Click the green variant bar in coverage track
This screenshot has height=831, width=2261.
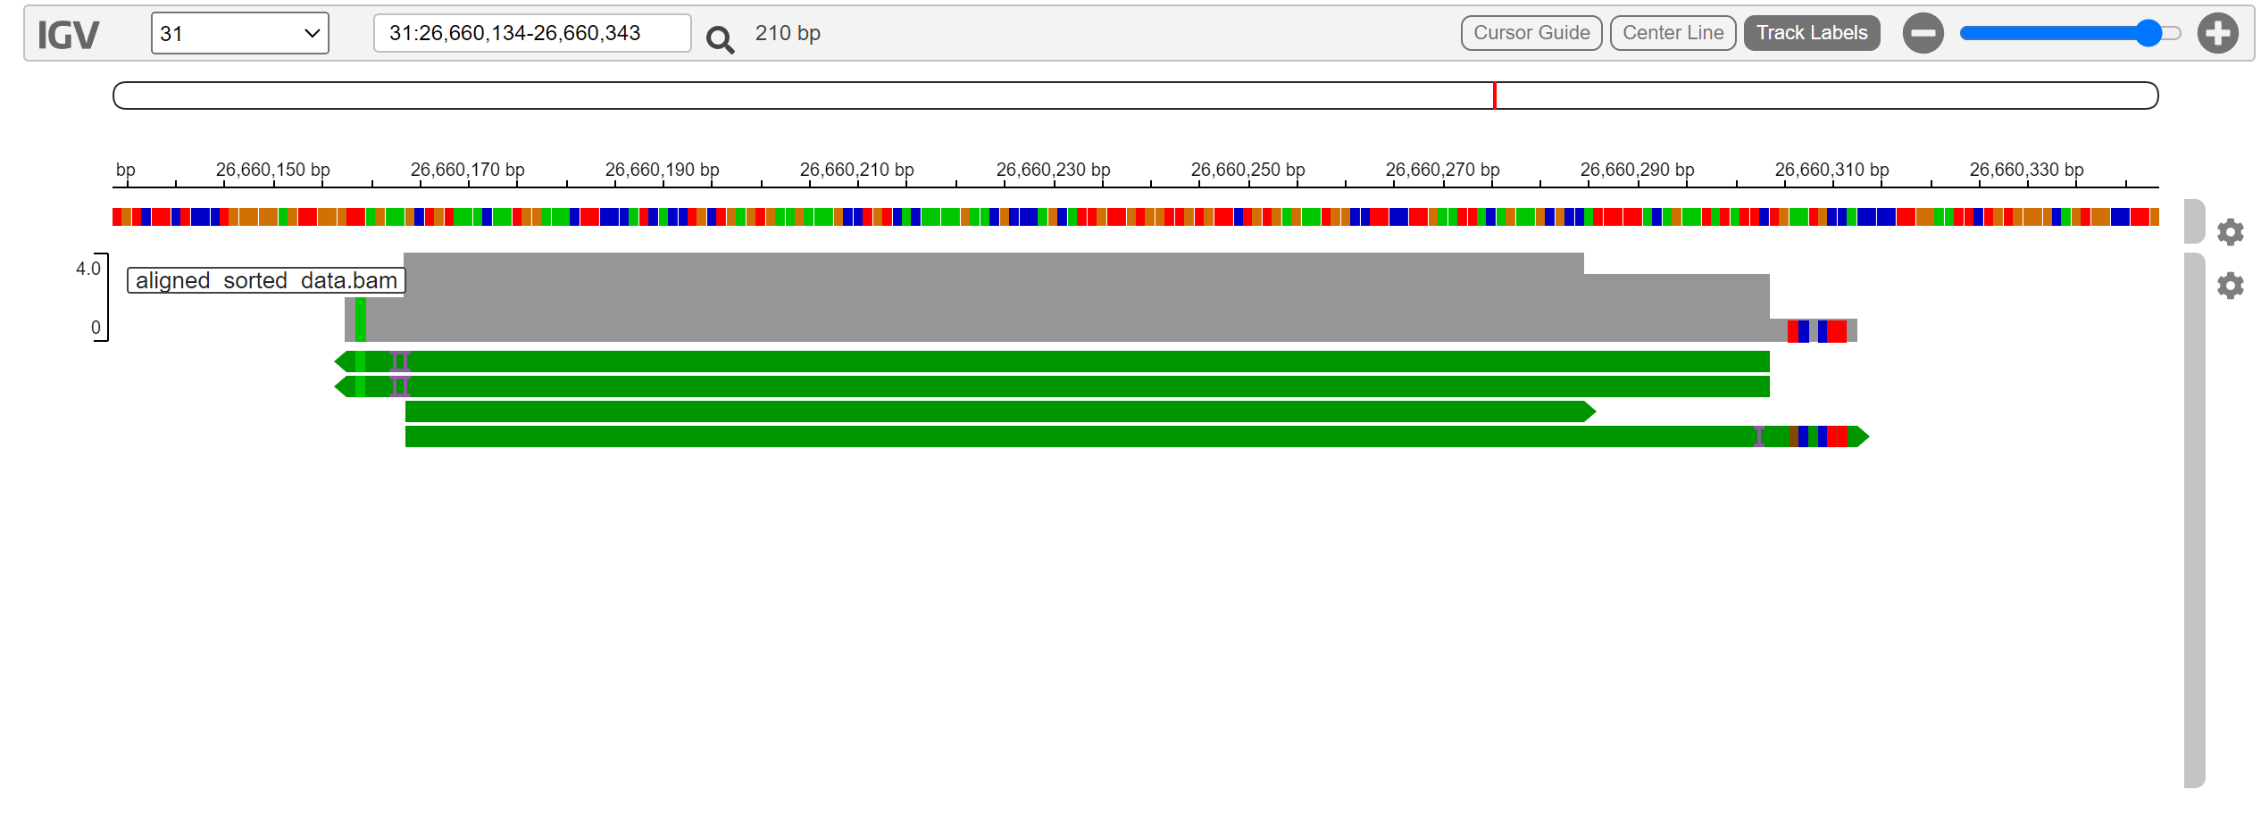click(x=360, y=320)
